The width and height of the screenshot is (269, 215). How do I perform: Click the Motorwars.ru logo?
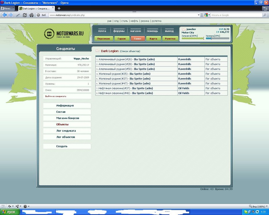coord(64,34)
